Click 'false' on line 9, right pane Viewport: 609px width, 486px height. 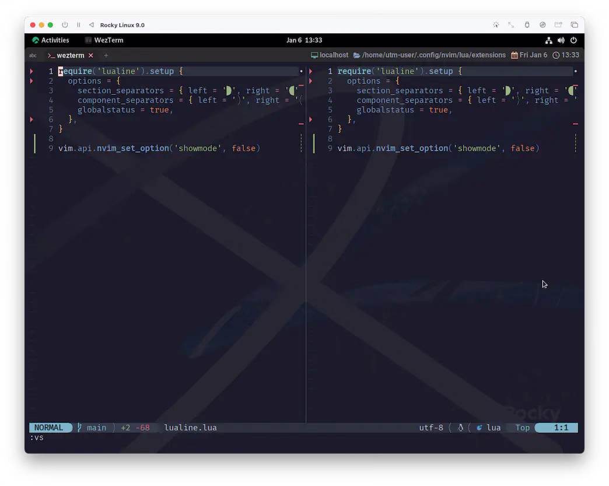click(523, 148)
